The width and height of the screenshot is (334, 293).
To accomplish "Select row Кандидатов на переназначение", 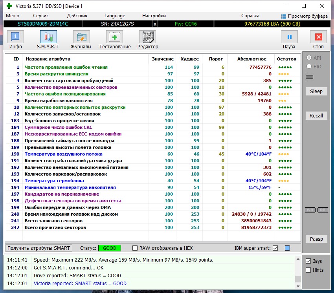I will click(x=152, y=194).
